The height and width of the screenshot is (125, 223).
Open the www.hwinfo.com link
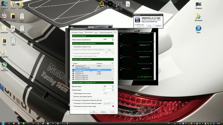click(x=149, y=22)
